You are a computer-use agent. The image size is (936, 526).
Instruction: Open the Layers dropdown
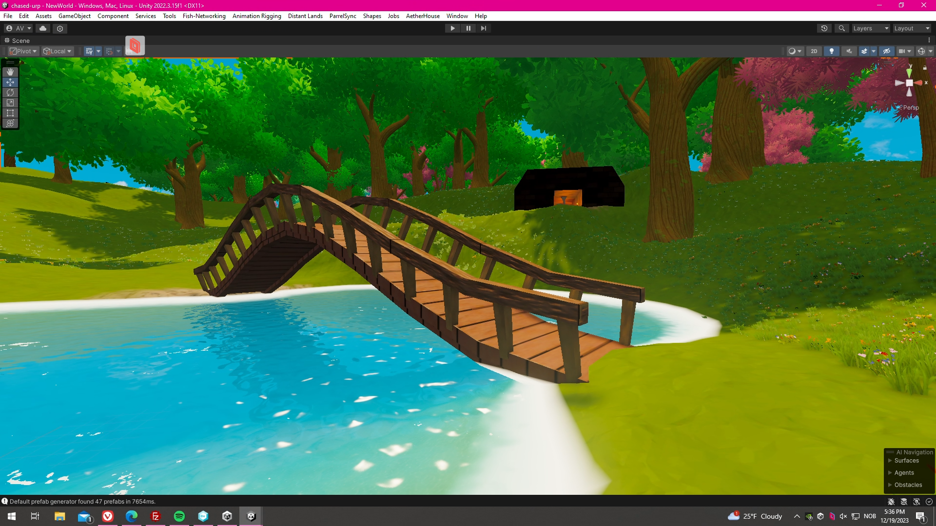(871, 28)
